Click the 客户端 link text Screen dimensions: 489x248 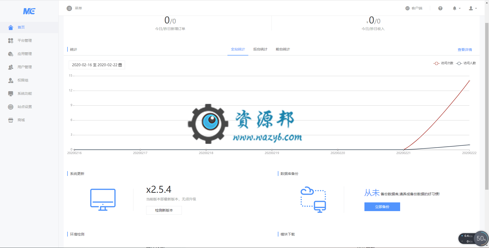click(x=417, y=8)
